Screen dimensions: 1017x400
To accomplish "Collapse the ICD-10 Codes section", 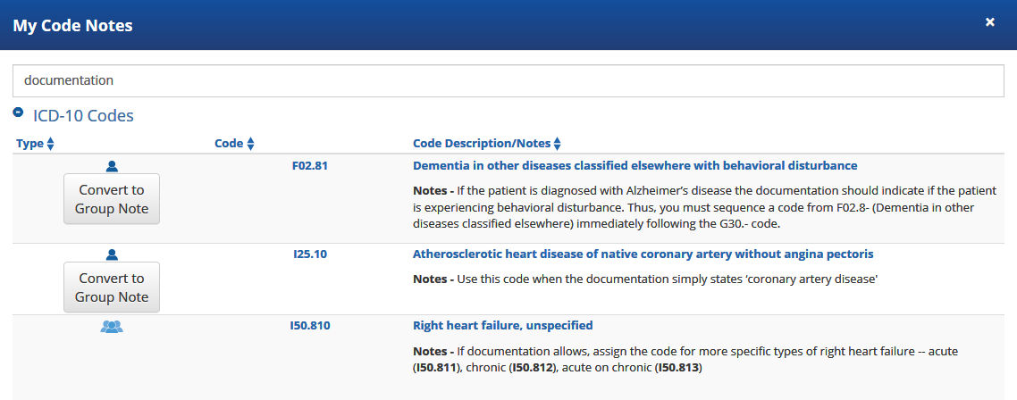I will pos(18,113).
